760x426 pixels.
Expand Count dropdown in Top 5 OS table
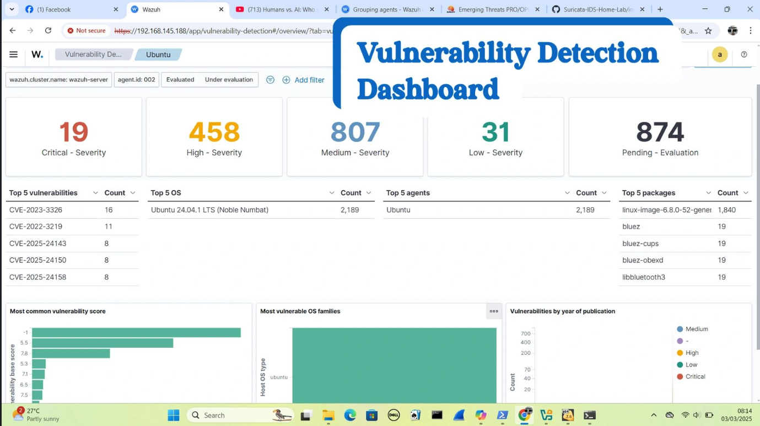(369, 193)
